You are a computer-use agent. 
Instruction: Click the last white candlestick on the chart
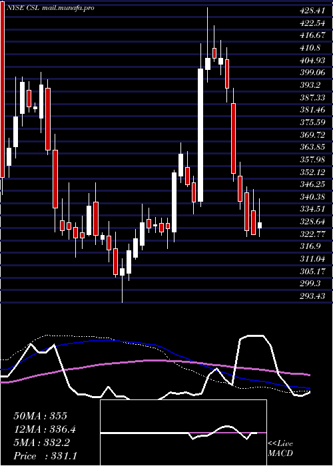260,225
